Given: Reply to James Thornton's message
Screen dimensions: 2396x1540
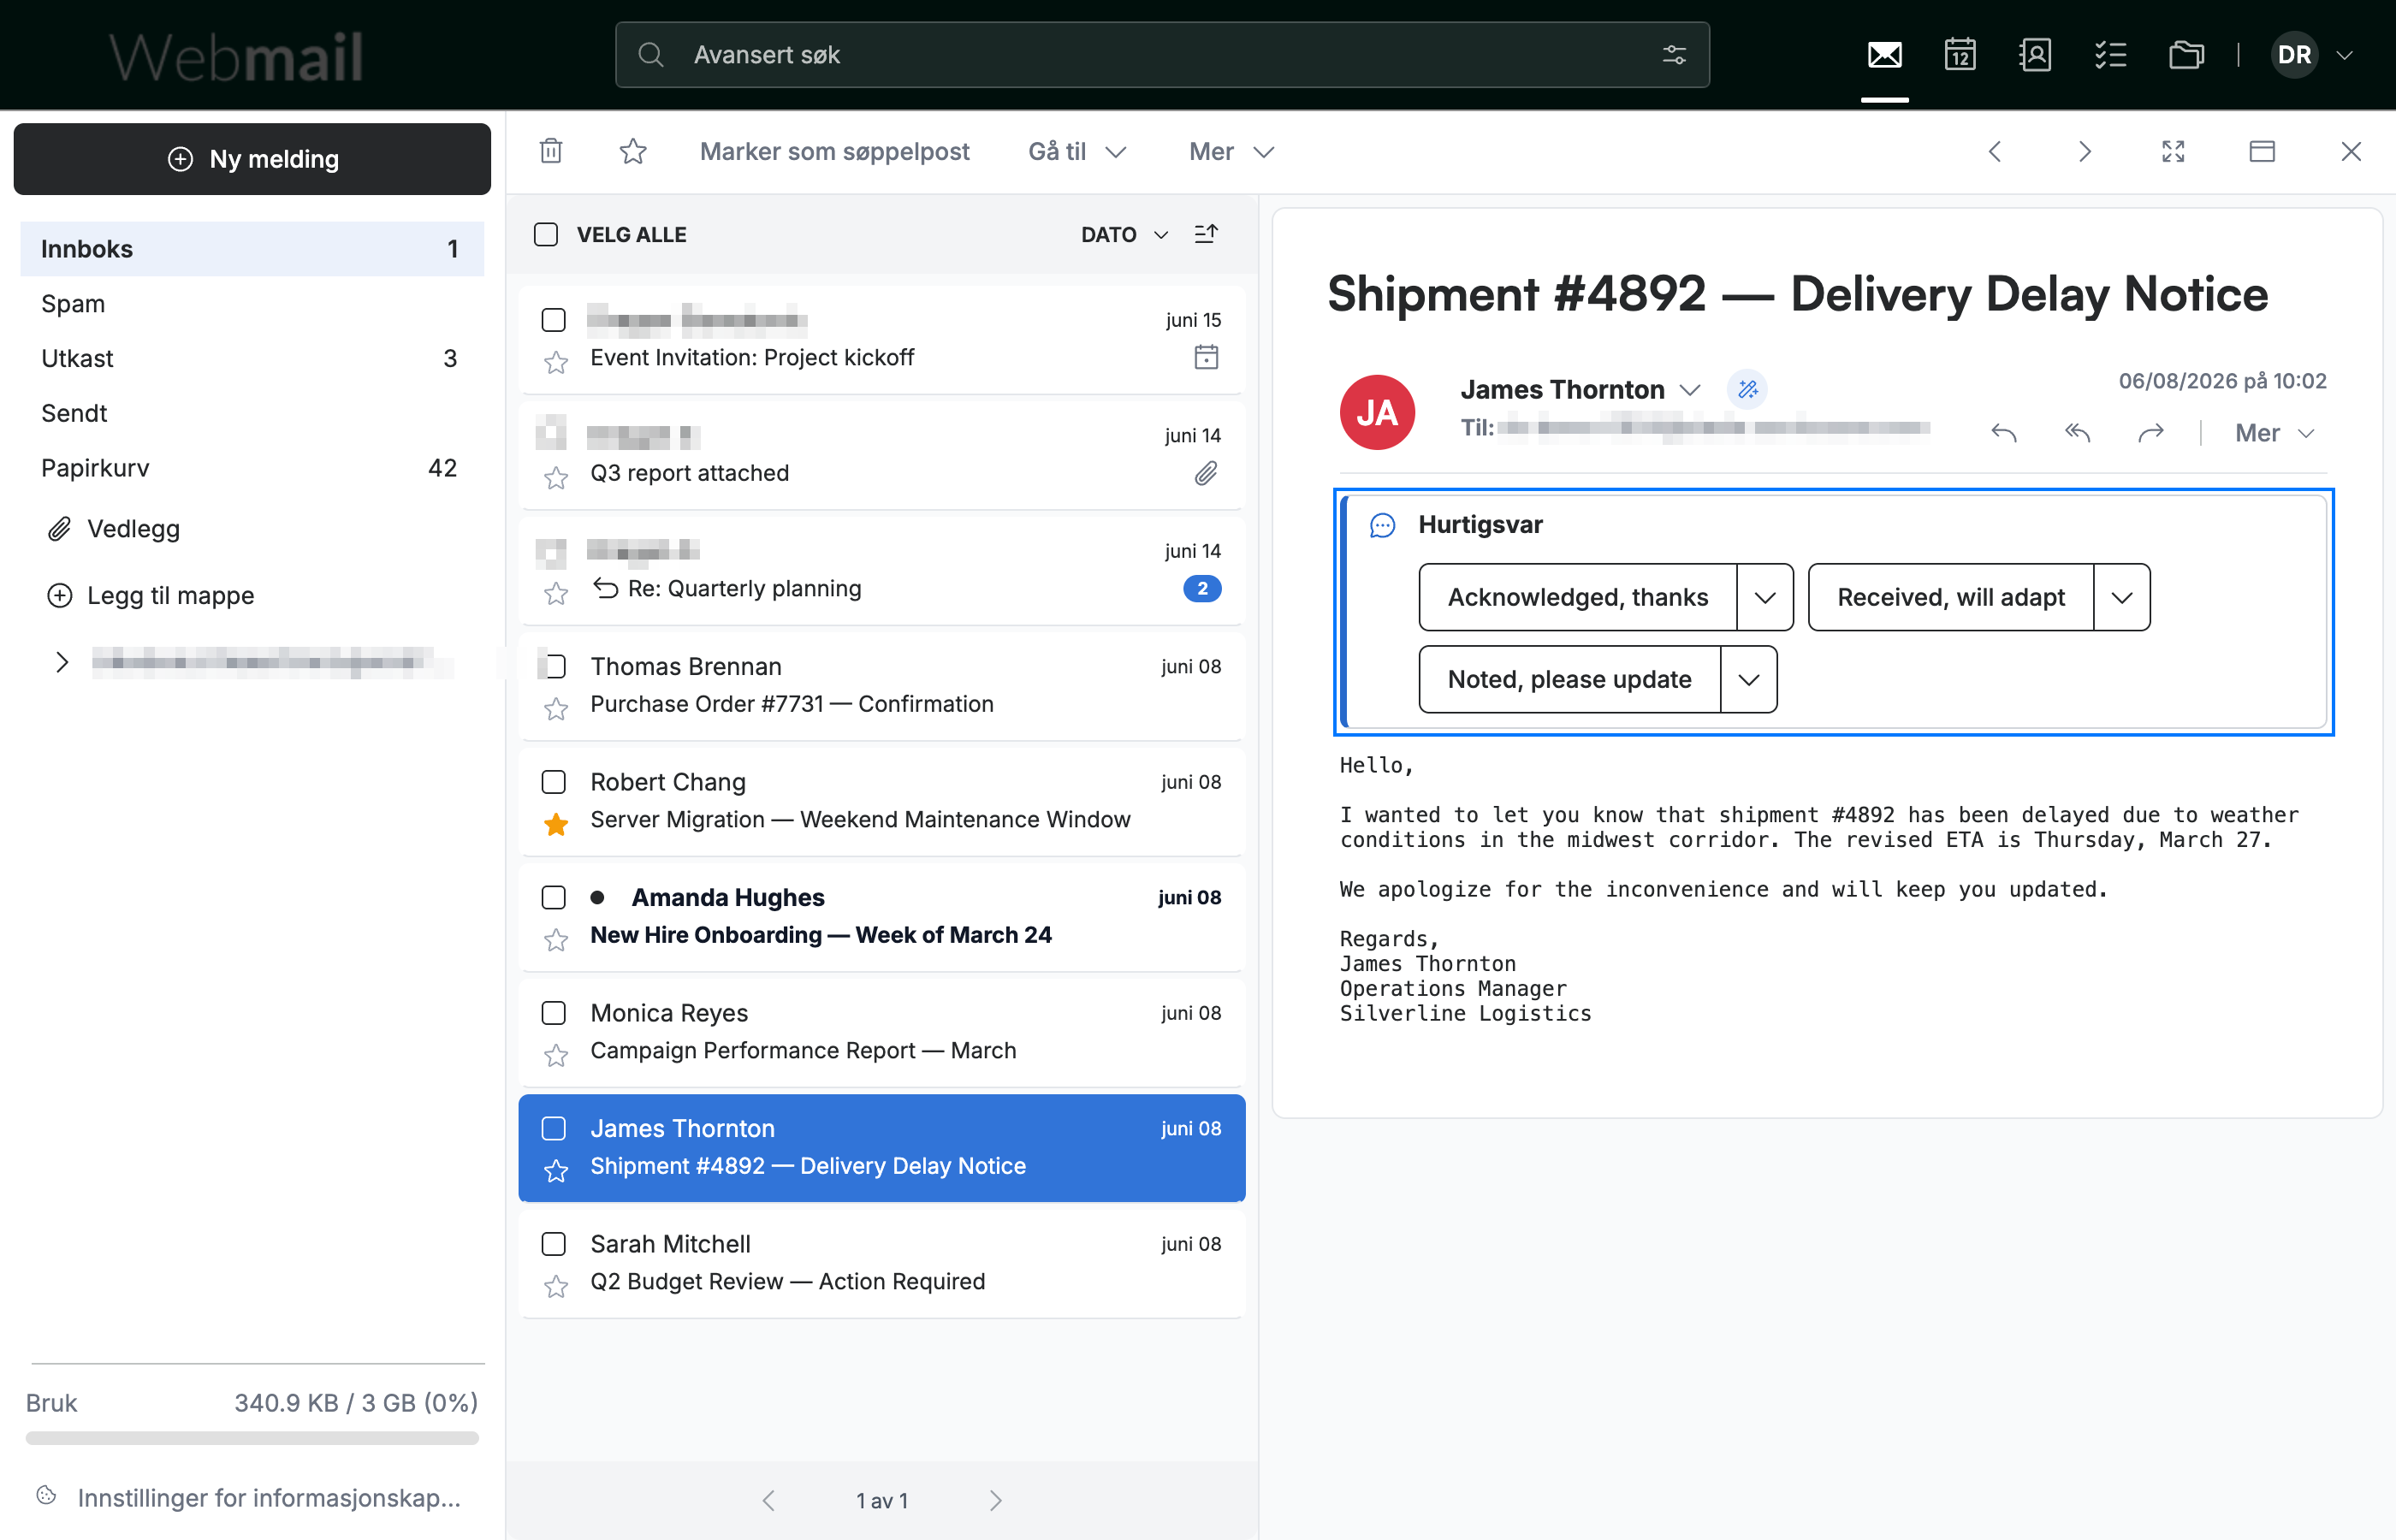Looking at the screenshot, I should click(2003, 433).
